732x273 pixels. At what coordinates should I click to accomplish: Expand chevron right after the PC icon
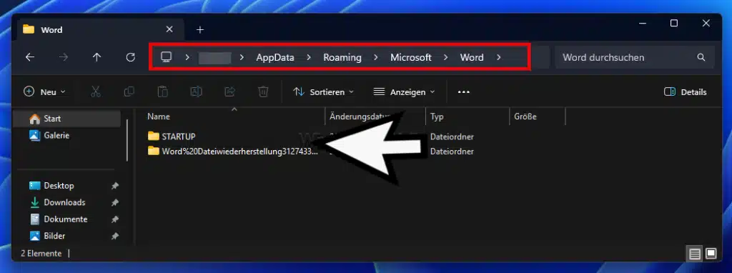[187, 57]
